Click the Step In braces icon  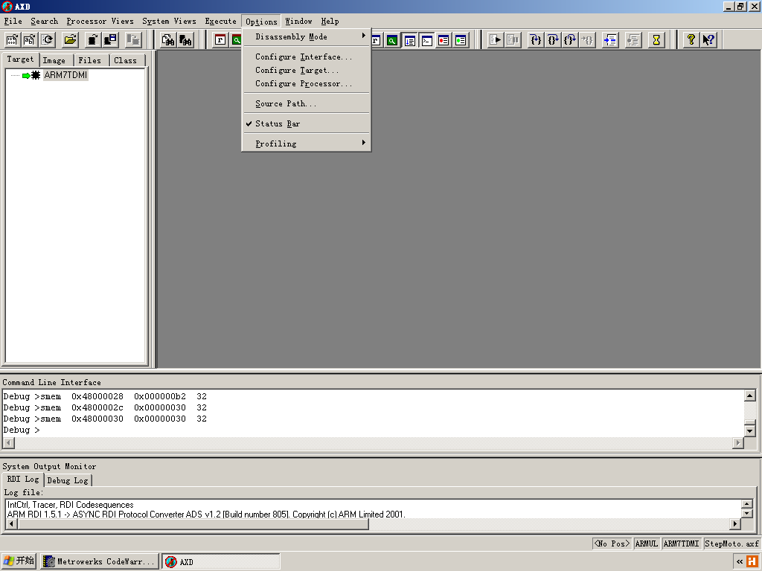coord(536,40)
